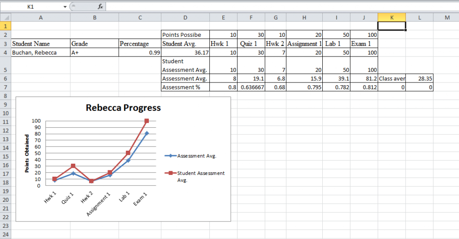Select the cell with grade A+

[x=94, y=52]
